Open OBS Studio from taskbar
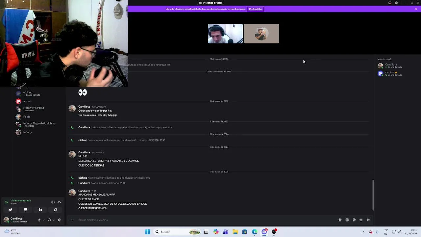421x237 pixels. 274,232
